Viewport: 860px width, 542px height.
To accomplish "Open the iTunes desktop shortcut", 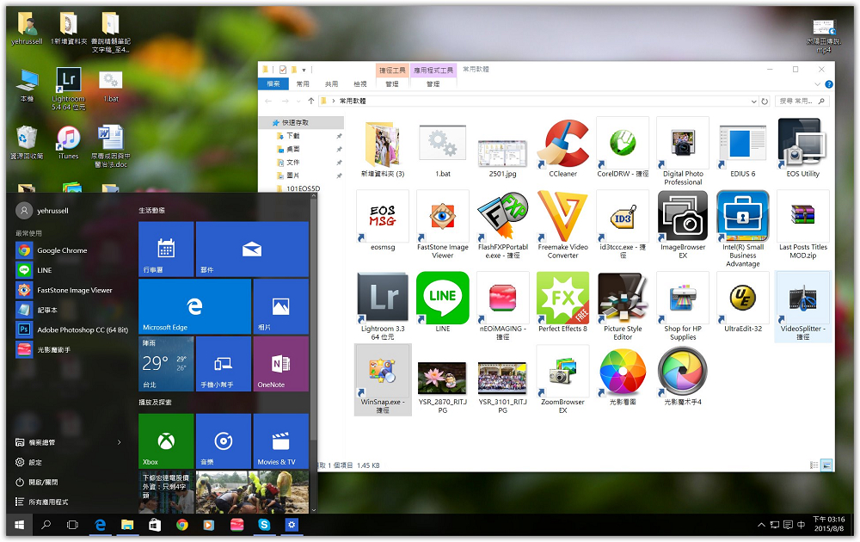I will point(69,143).
